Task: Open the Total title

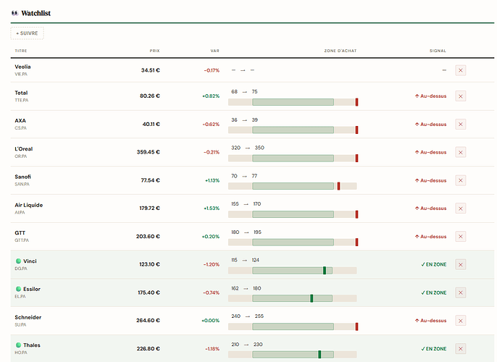Action: [x=21, y=93]
